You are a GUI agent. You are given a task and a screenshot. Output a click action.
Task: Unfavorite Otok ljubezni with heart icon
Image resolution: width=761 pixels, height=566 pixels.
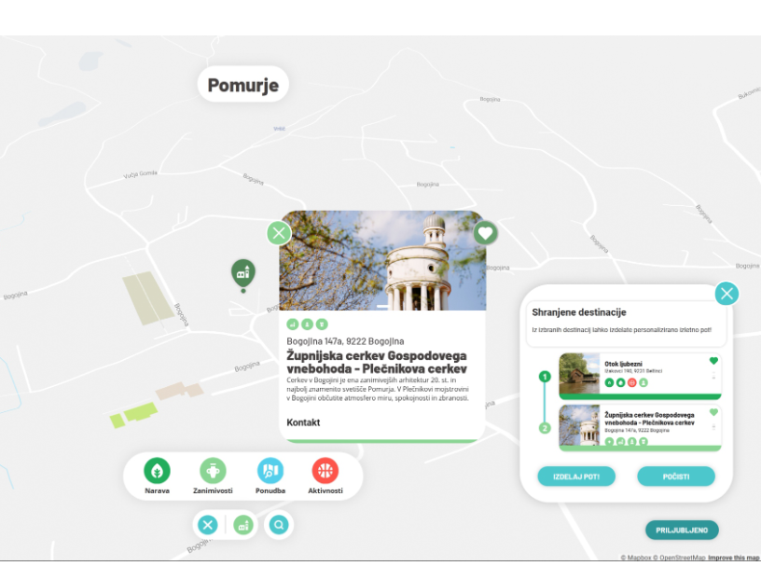(x=713, y=361)
